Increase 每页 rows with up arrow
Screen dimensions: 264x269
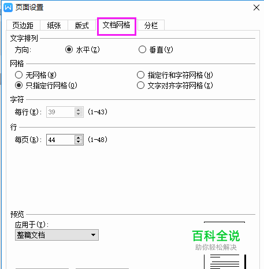78,137
